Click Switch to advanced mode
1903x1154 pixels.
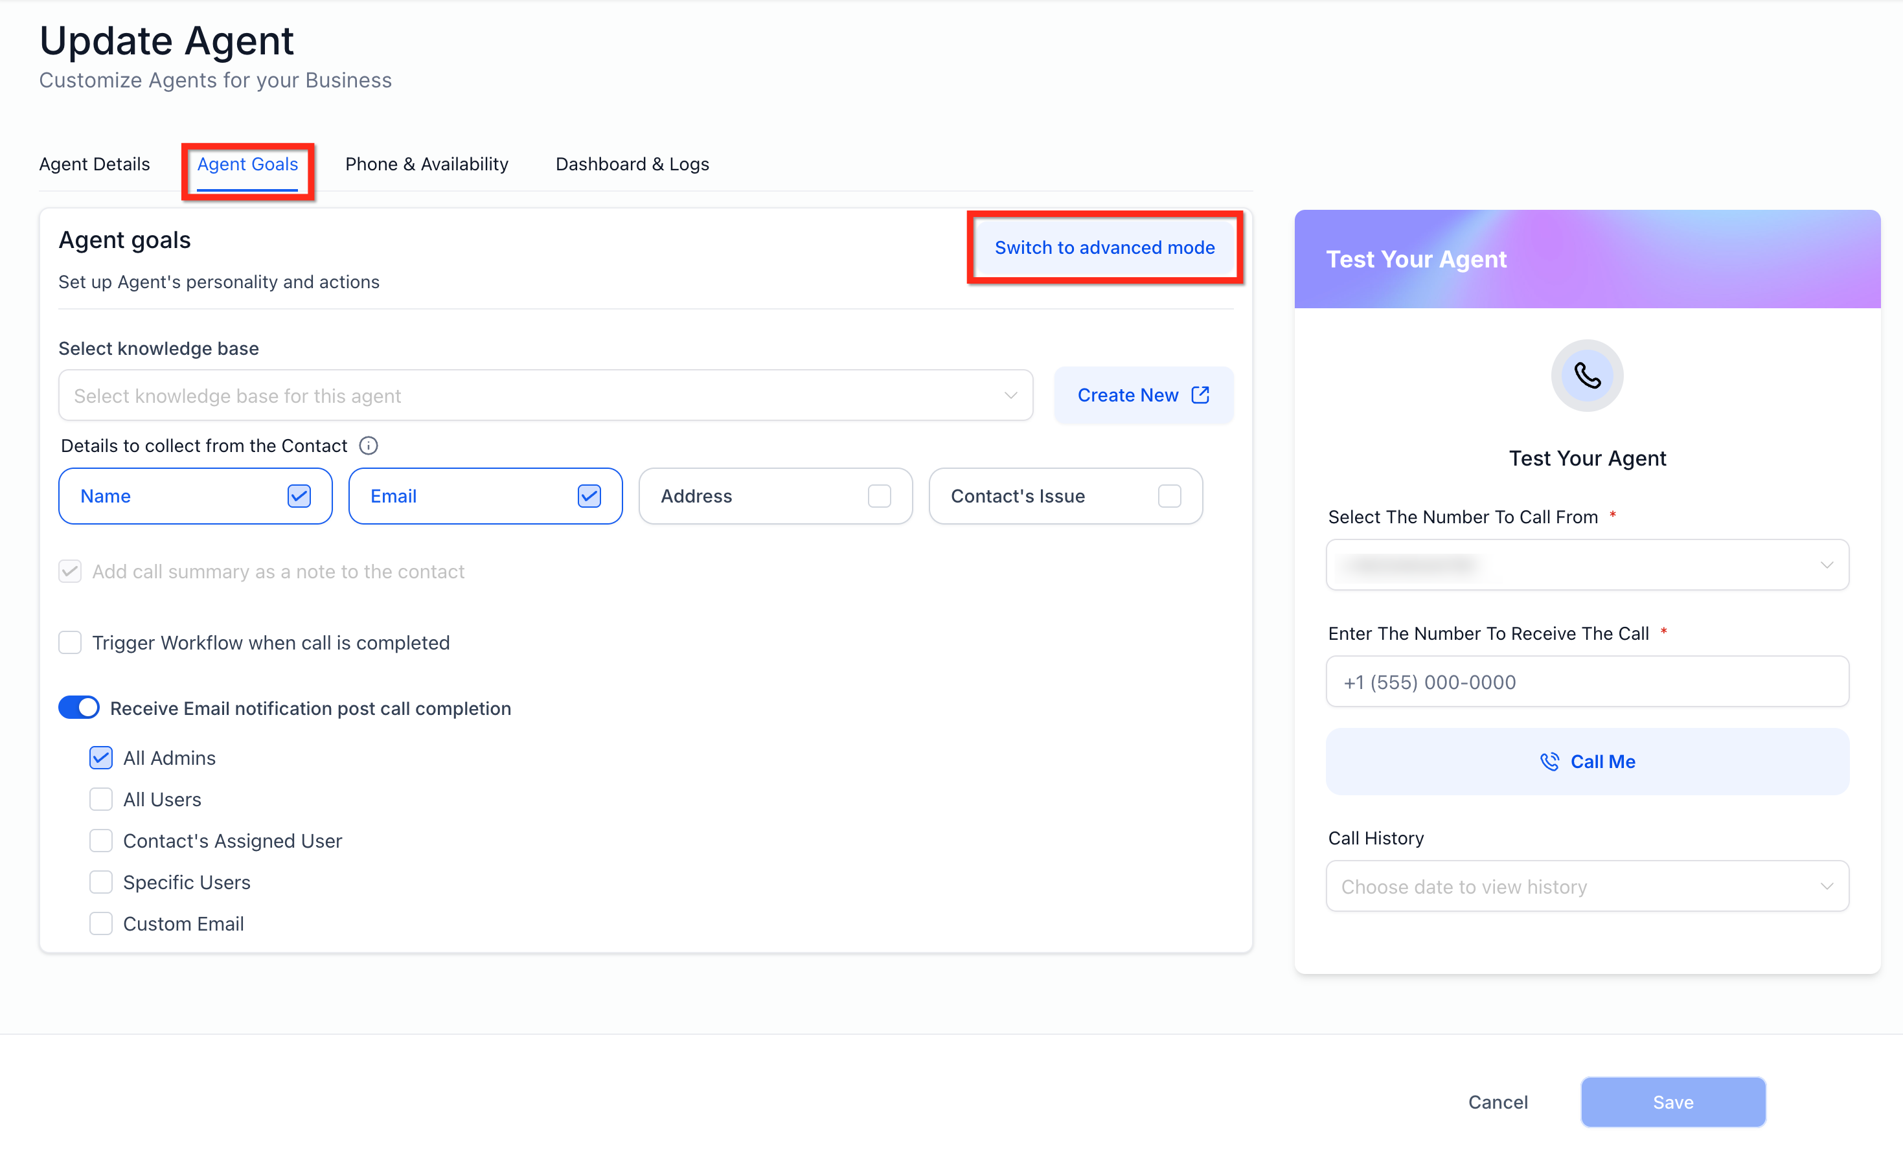pos(1104,247)
